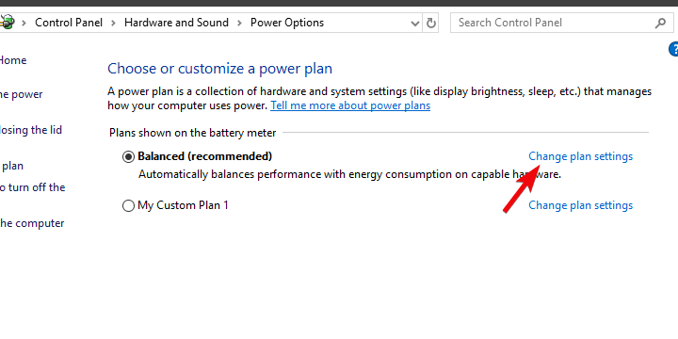Viewport: 678px width, 339px height.
Task: Open Tell me more about power plans
Action: coord(350,105)
